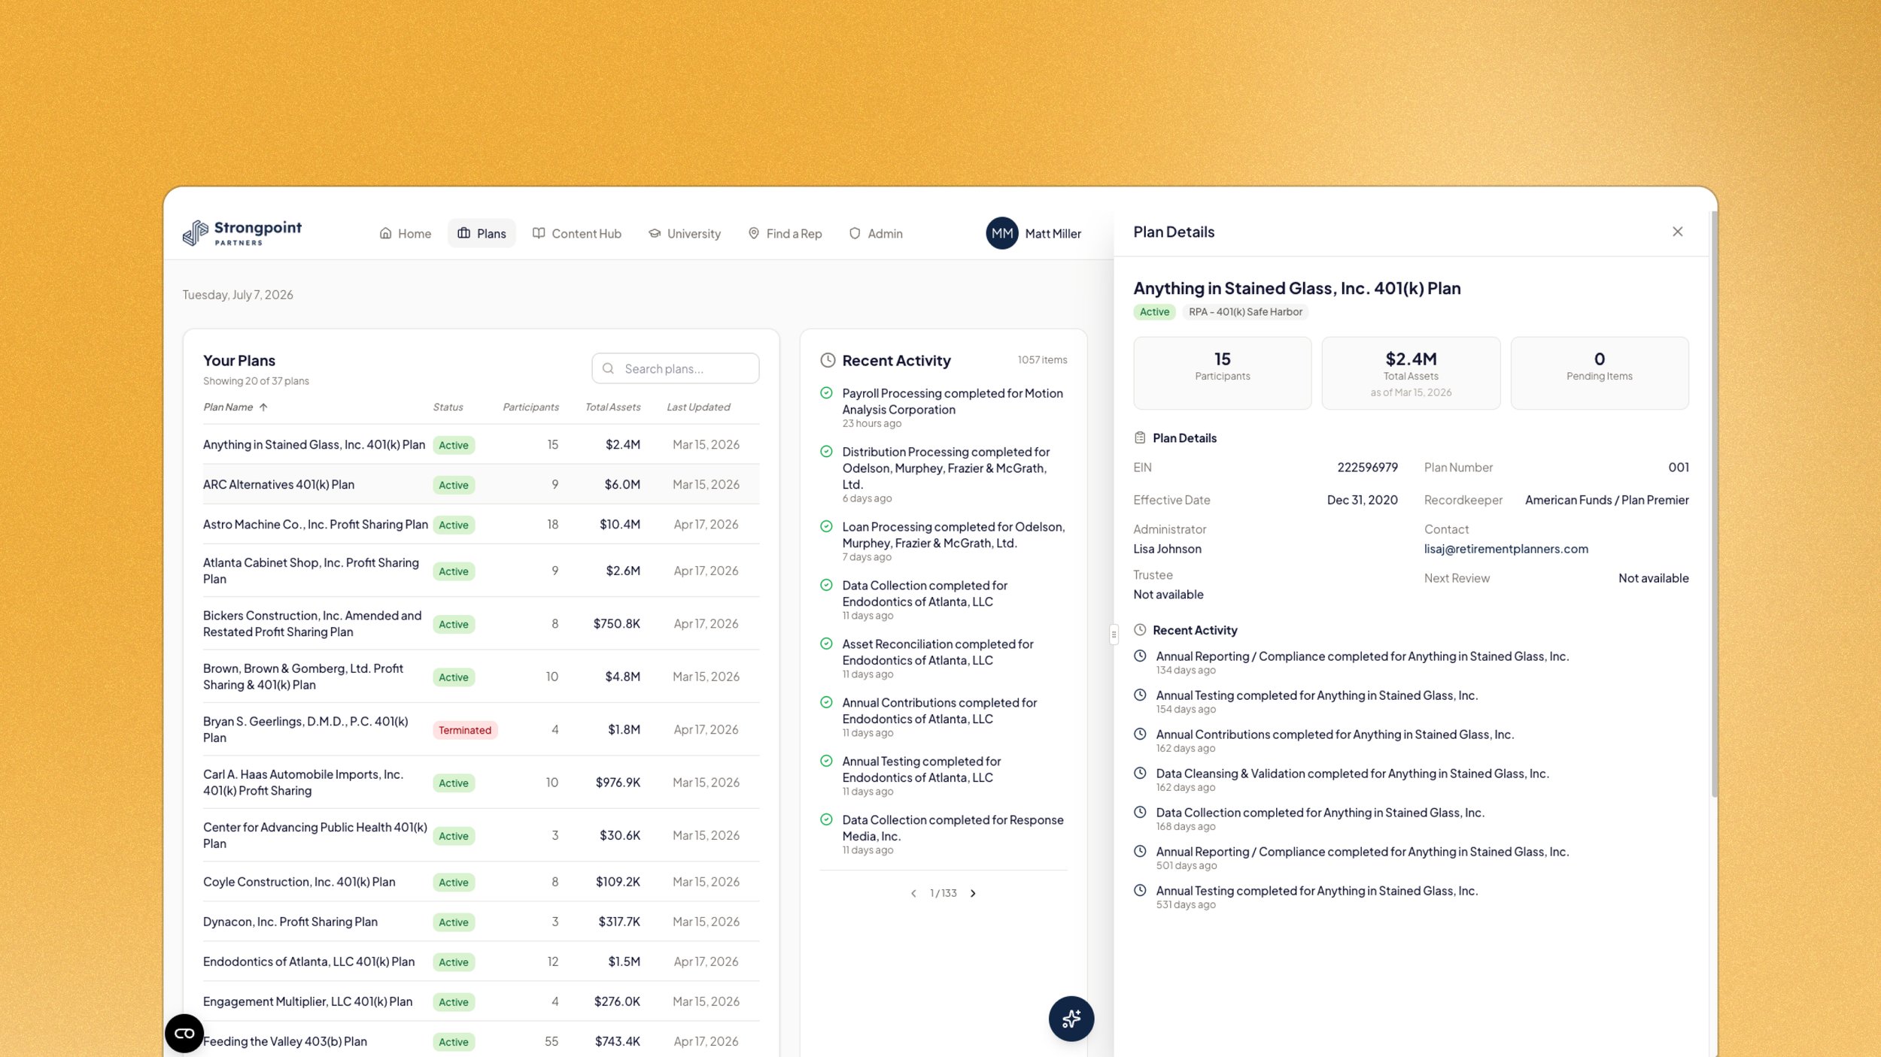Sort by Participants column header

530,407
